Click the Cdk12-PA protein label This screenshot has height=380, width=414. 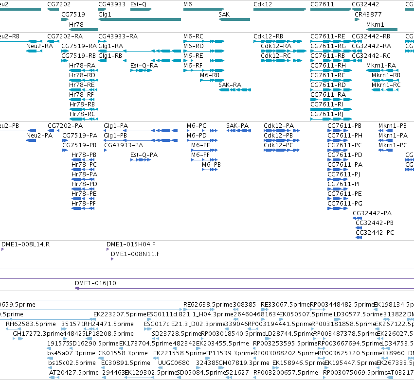pyautogui.click(x=279, y=126)
